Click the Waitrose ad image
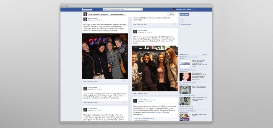 [x=185, y=90]
